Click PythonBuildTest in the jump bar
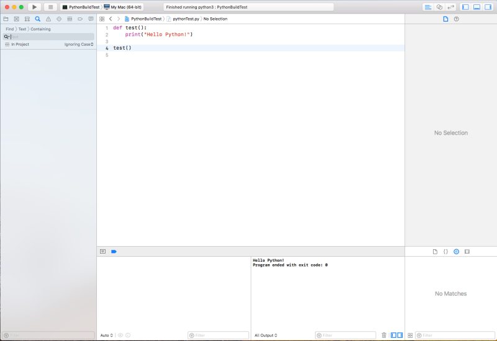497x341 pixels. [144, 19]
